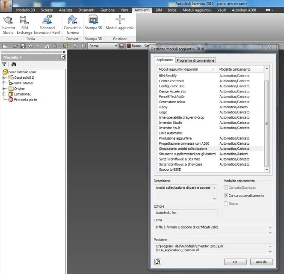Switch to Schizzo ribbon tab
Screen dimensions: 284x274
click(47, 10)
